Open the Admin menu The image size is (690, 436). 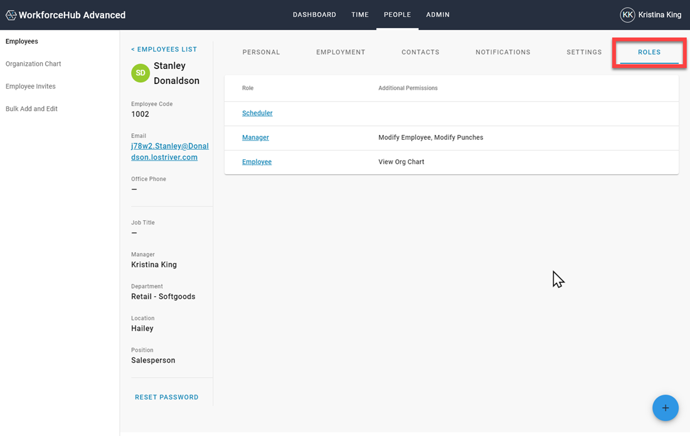tap(438, 15)
